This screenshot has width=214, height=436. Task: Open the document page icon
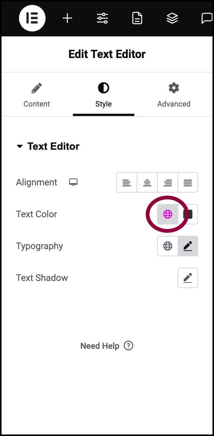137,18
